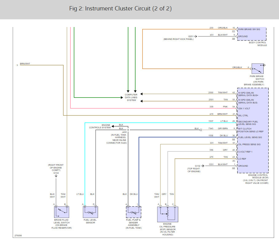The height and width of the screenshot is (240, 279).
Task: Click the 5-VOLT REF 1 label
Action: pyautogui.click(x=245, y=152)
